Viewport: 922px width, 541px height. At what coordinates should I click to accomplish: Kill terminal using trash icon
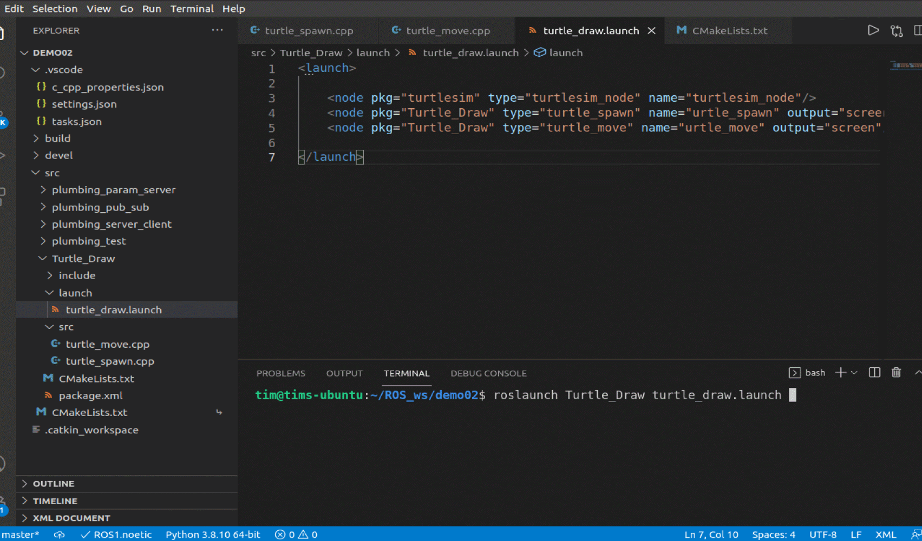point(896,373)
